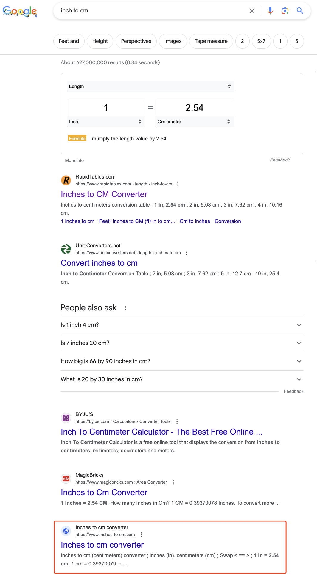Screen dimensions: 317x575
Task: Click the BYJU'S purple favicon
Action: pos(66,418)
